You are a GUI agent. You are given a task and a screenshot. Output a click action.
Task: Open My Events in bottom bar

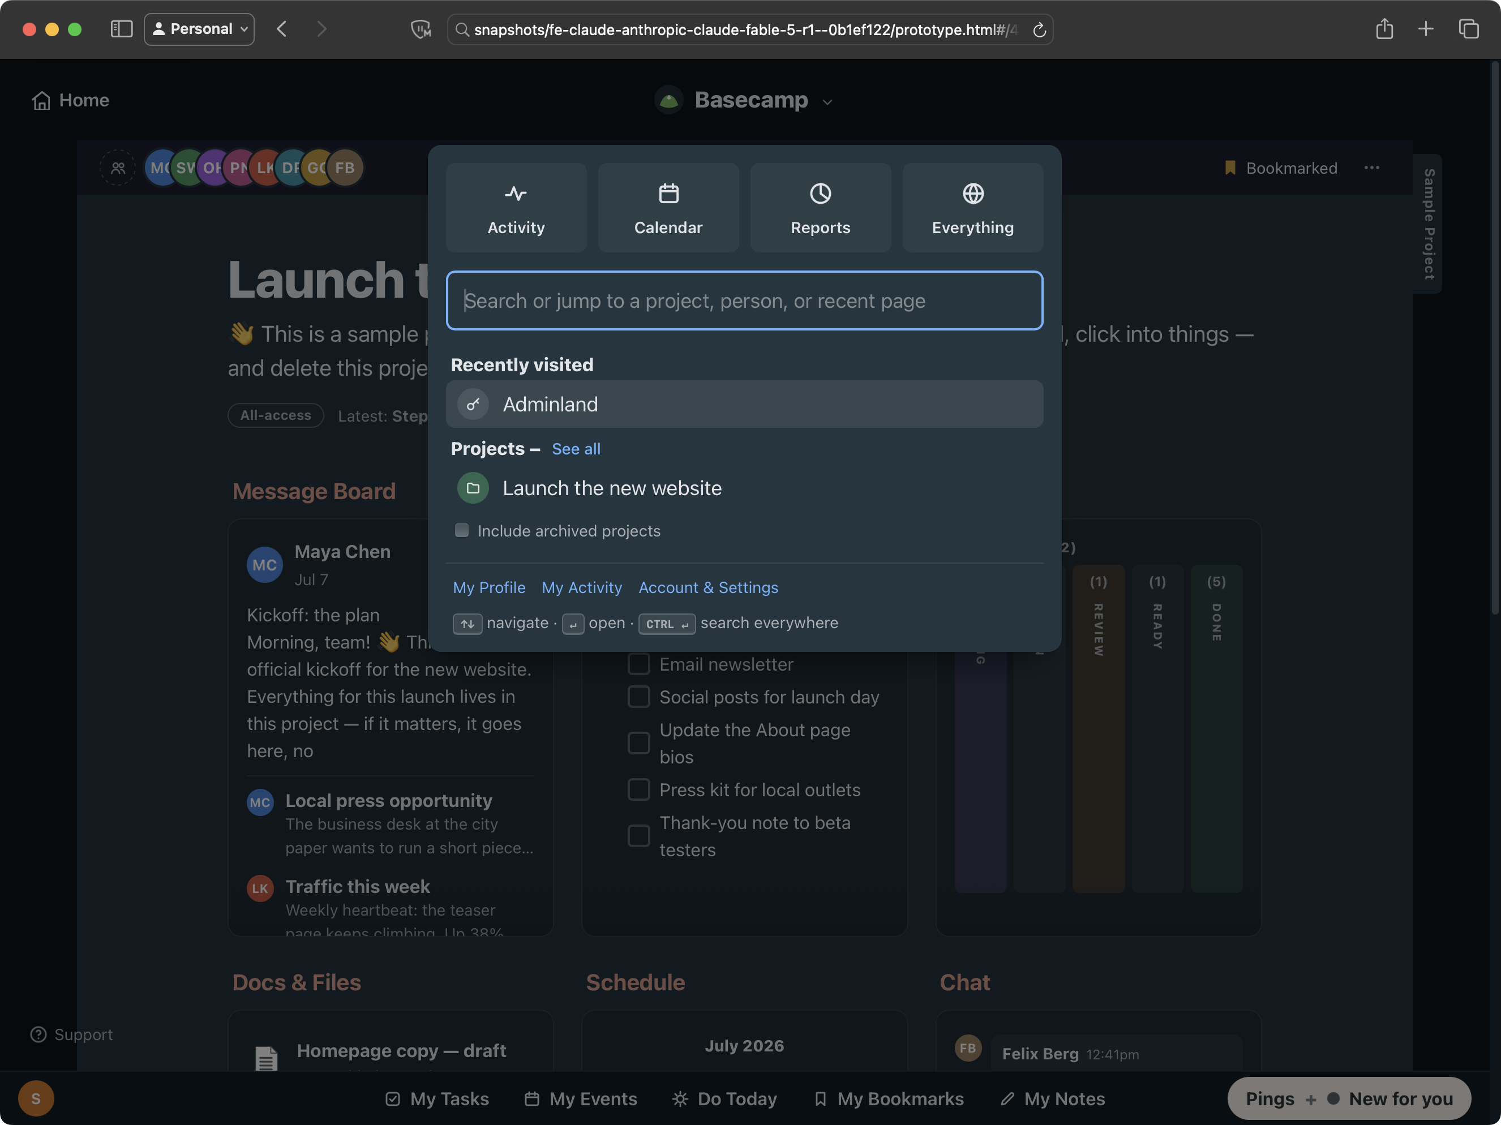(x=581, y=1098)
